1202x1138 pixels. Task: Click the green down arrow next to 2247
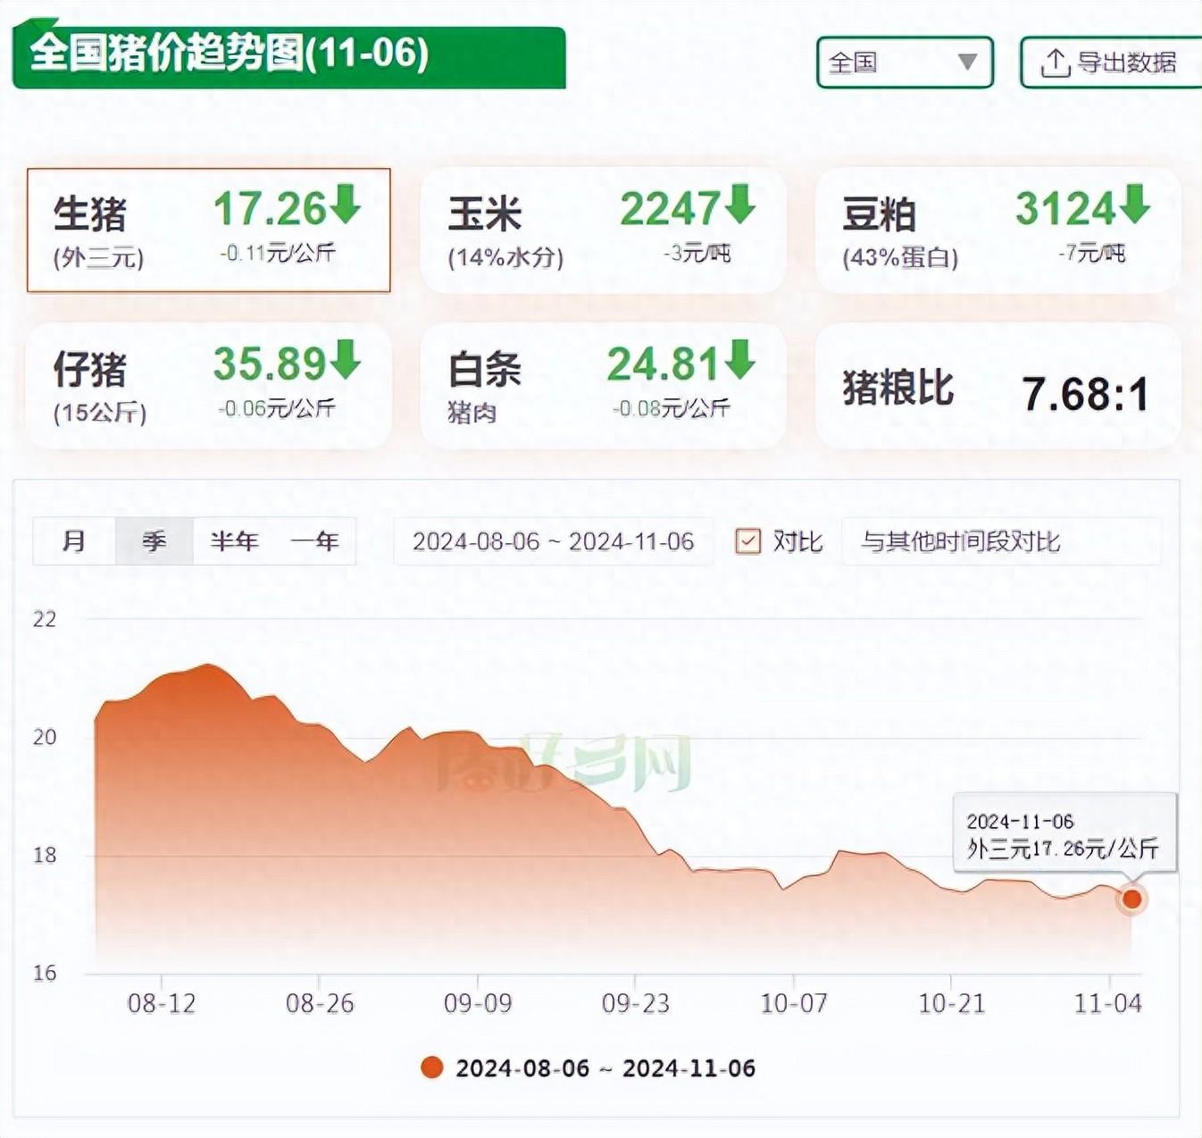point(739,204)
